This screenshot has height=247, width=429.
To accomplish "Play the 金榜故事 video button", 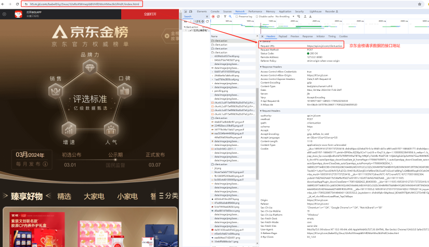I will 167,36.
